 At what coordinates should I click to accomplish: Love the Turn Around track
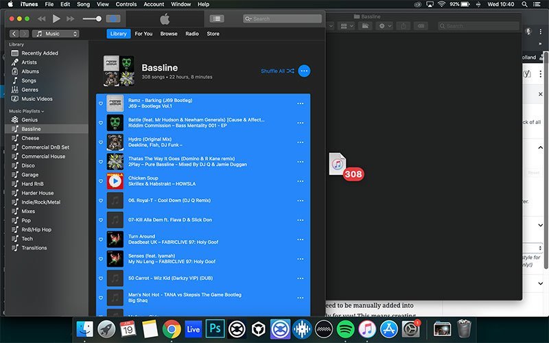point(101,239)
